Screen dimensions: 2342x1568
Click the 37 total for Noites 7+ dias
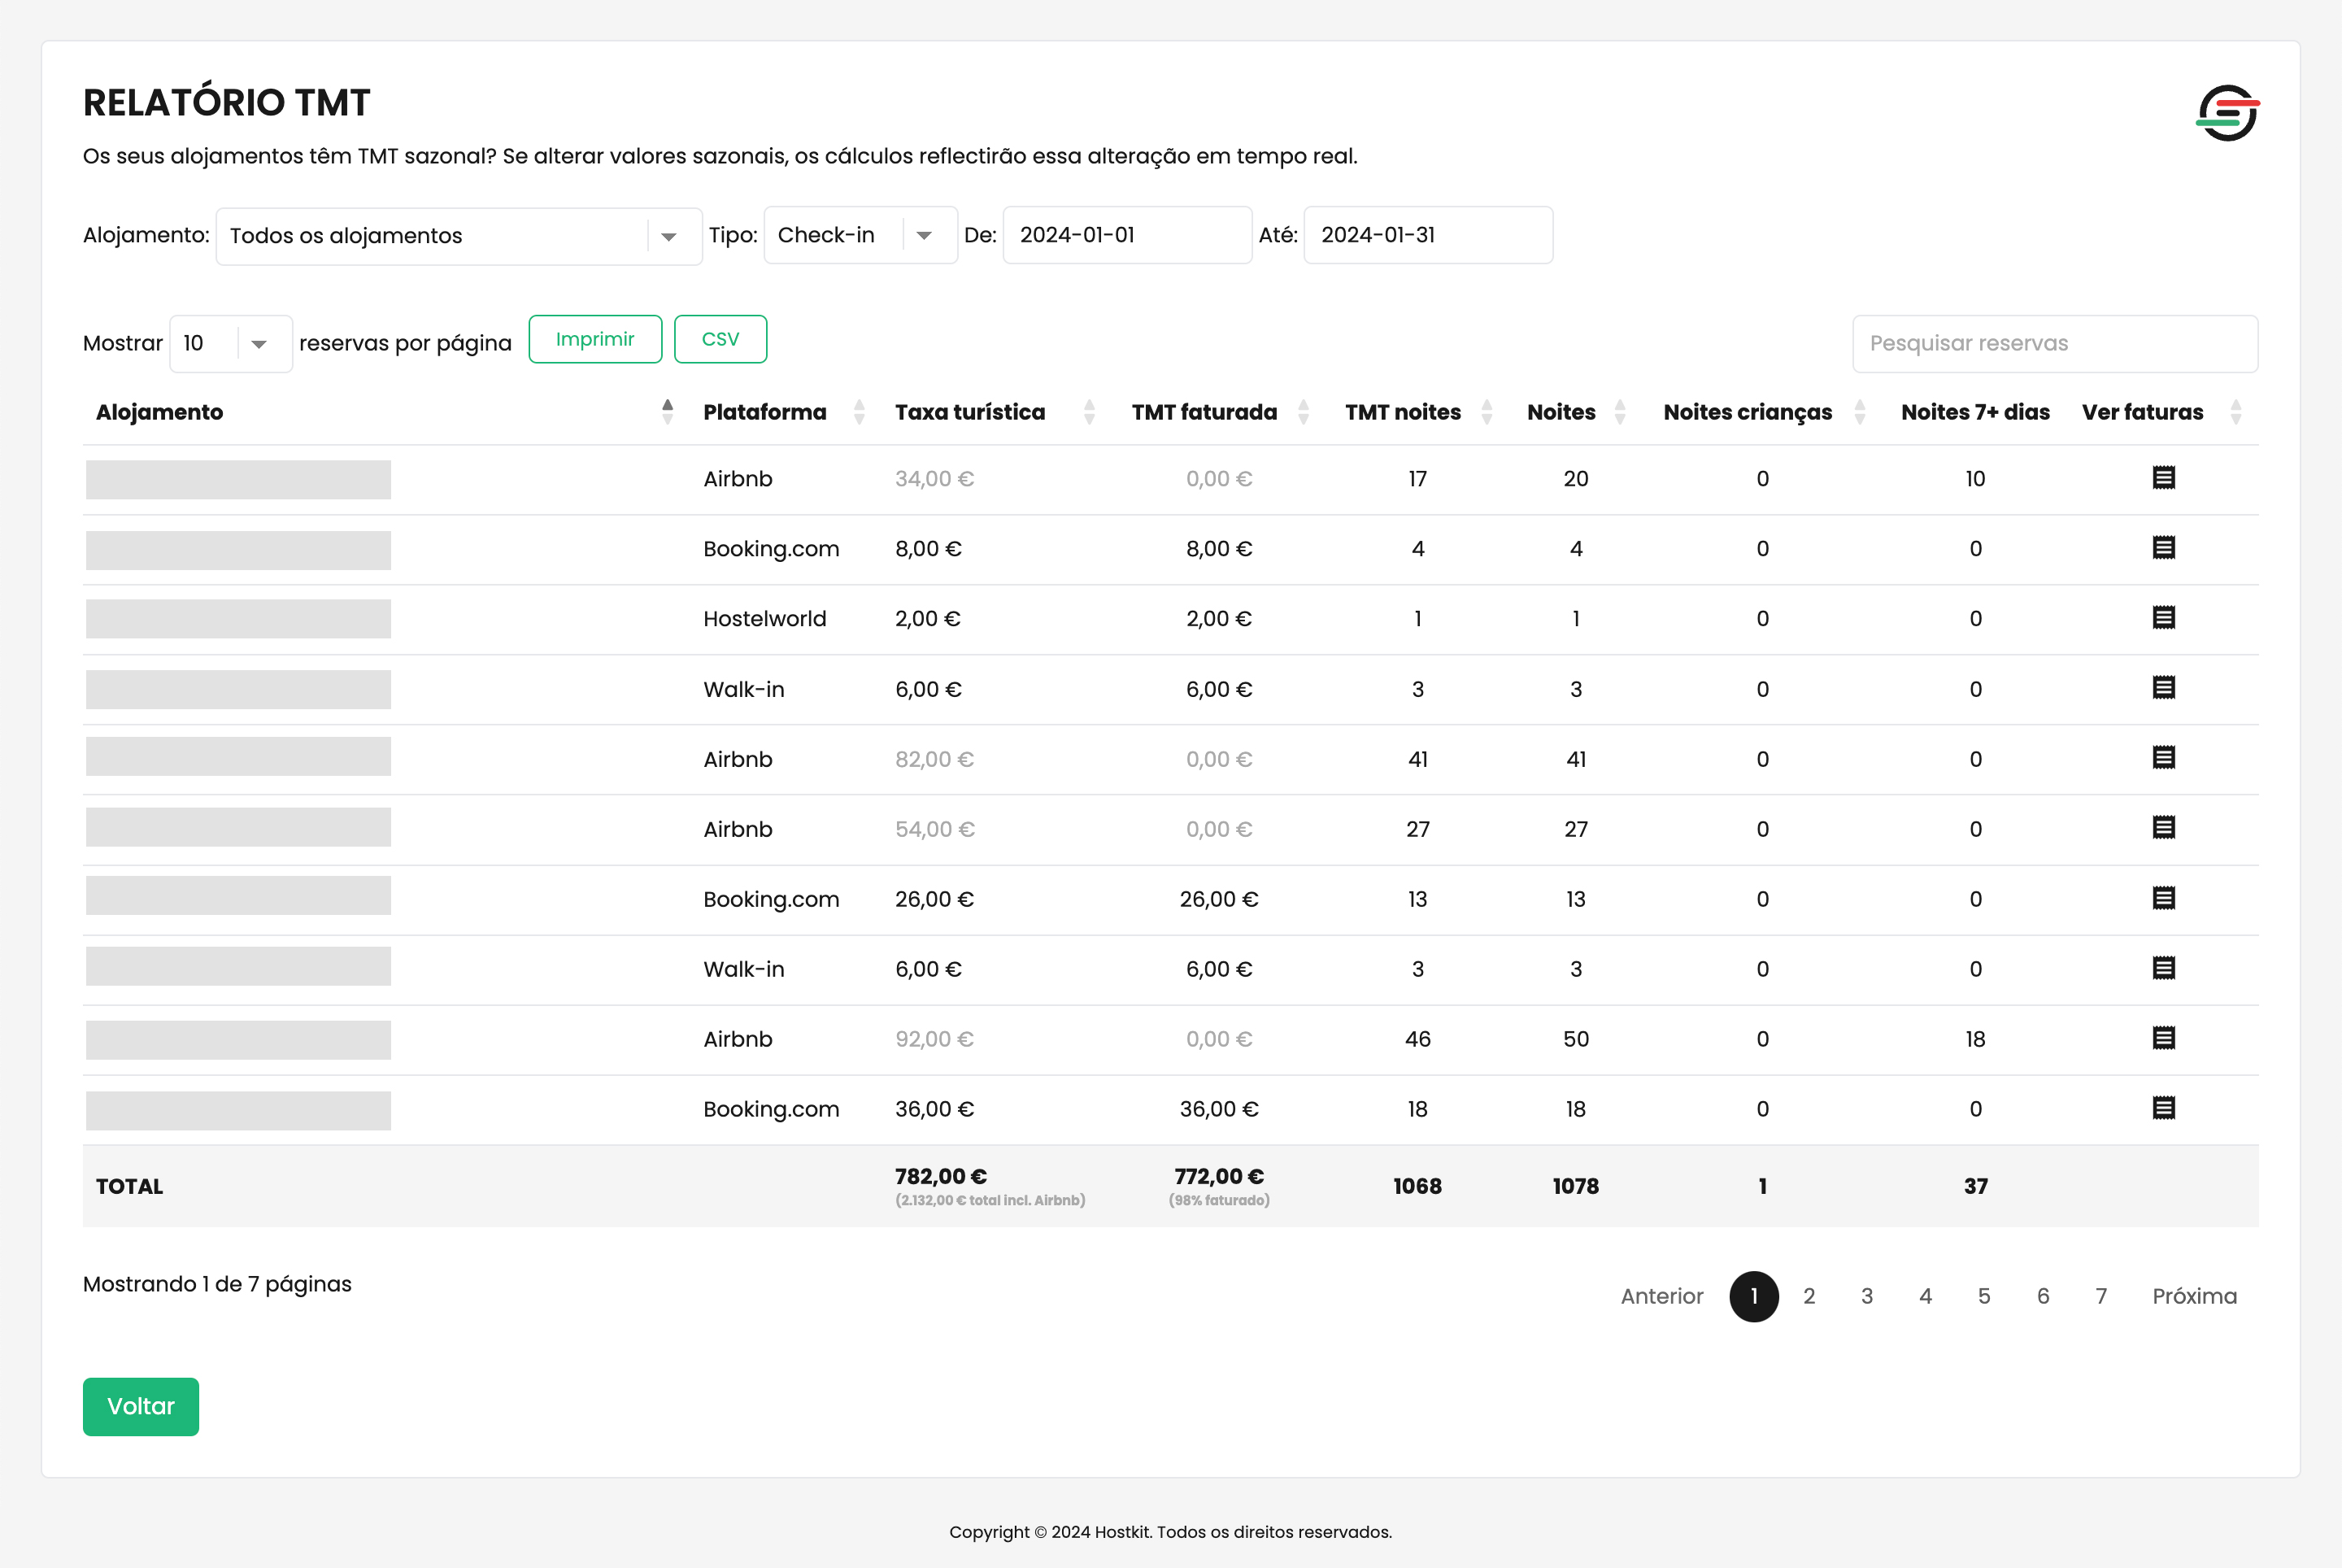1975,1187
